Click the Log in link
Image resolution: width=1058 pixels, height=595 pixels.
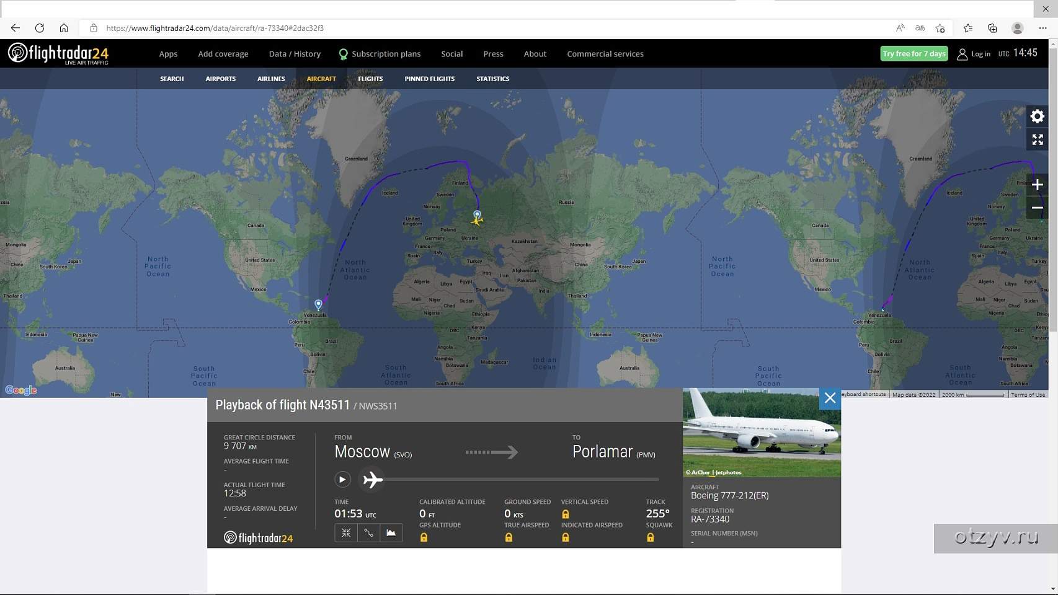tap(980, 54)
